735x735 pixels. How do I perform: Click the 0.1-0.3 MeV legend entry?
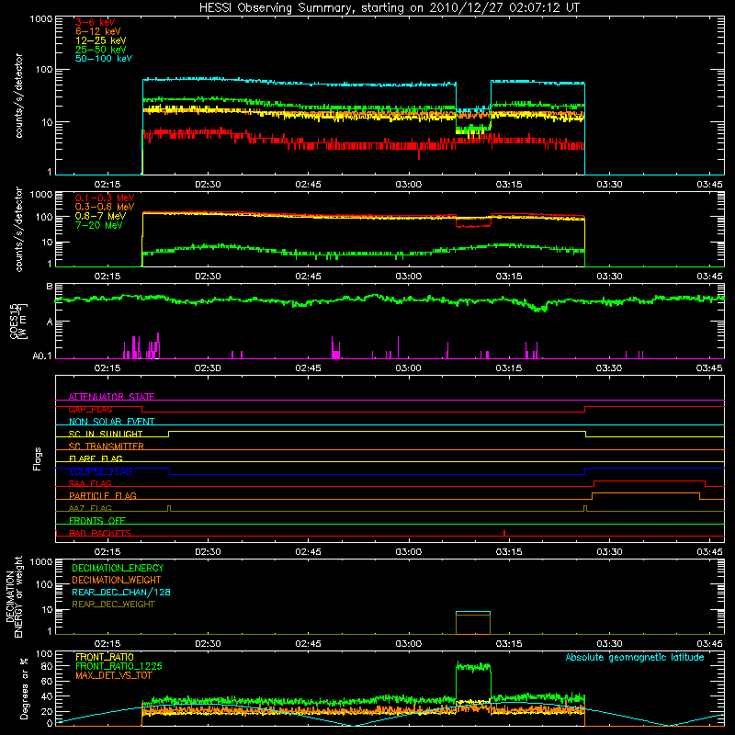click(x=105, y=198)
